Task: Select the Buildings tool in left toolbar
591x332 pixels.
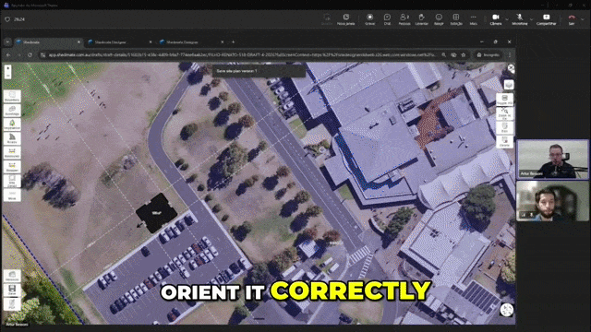Action: pyautogui.click(x=12, y=111)
